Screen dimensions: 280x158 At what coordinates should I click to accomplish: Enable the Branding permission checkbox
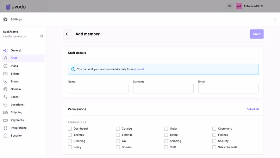tap(70, 141)
